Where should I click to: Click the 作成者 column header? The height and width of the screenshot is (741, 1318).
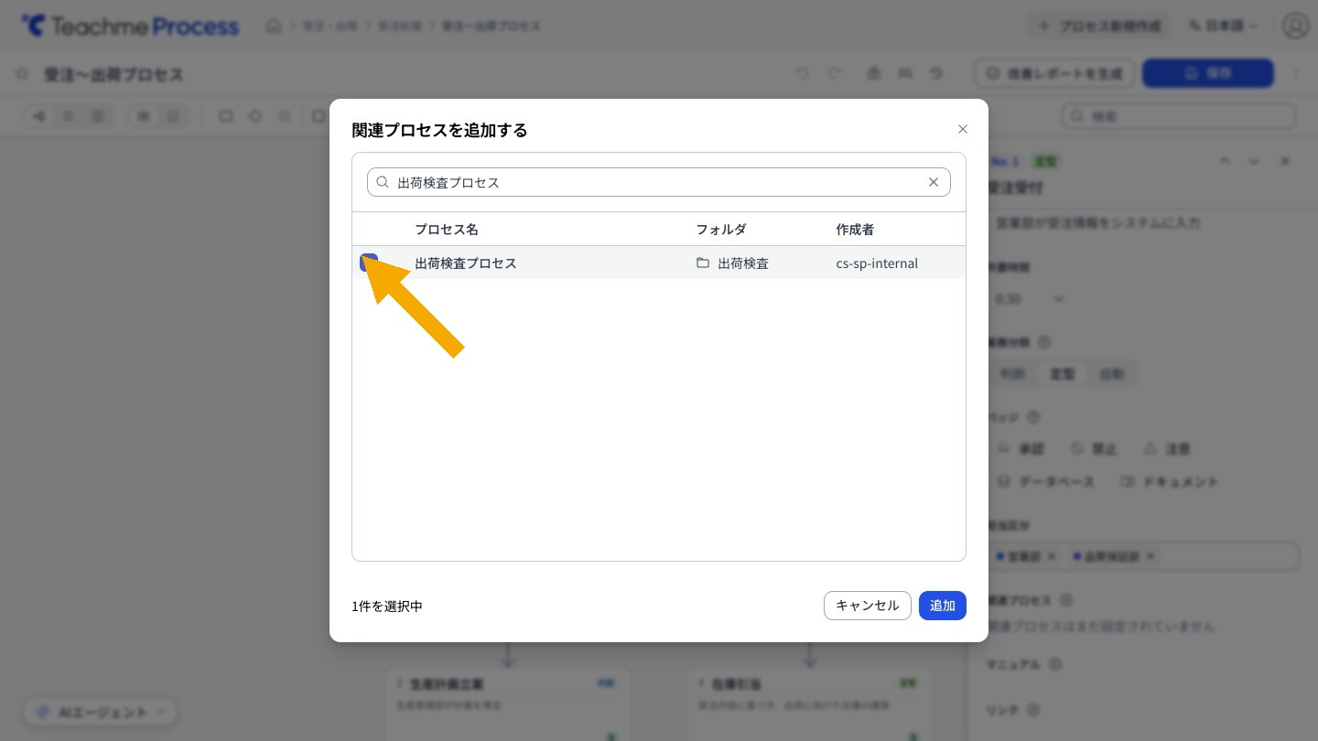855,230
